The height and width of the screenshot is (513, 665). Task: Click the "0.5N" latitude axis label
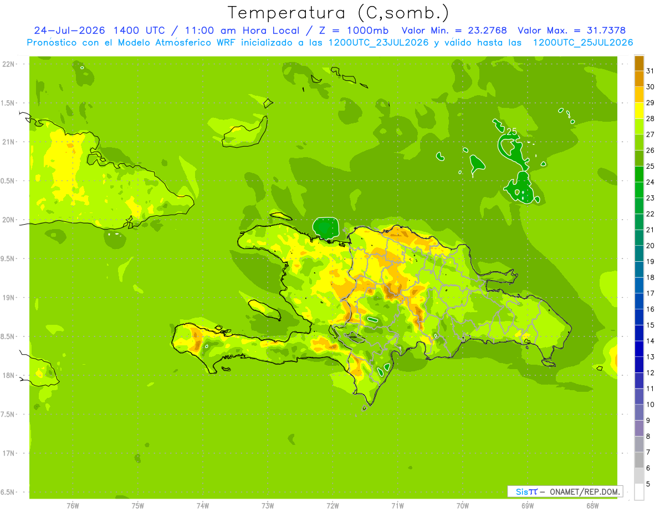(x=8, y=181)
